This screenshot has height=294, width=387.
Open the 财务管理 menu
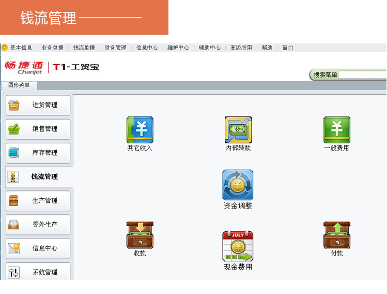click(115, 48)
